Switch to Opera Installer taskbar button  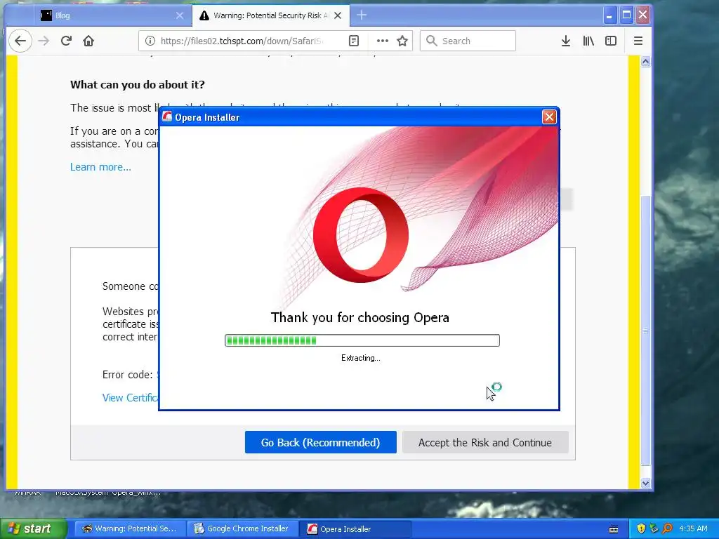coord(355,528)
